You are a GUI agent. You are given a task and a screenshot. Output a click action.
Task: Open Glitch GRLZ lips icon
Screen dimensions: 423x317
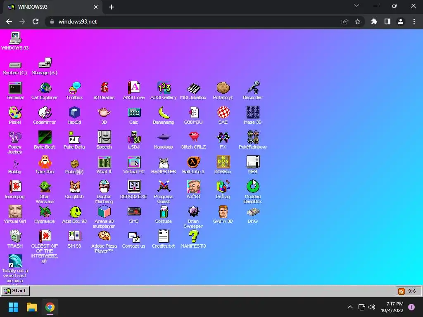pos(193,138)
